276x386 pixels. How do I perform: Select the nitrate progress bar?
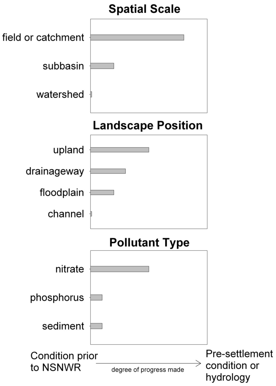119,269
